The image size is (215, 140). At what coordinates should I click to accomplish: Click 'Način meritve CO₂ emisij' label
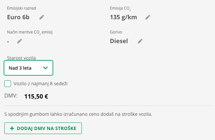(30, 32)
